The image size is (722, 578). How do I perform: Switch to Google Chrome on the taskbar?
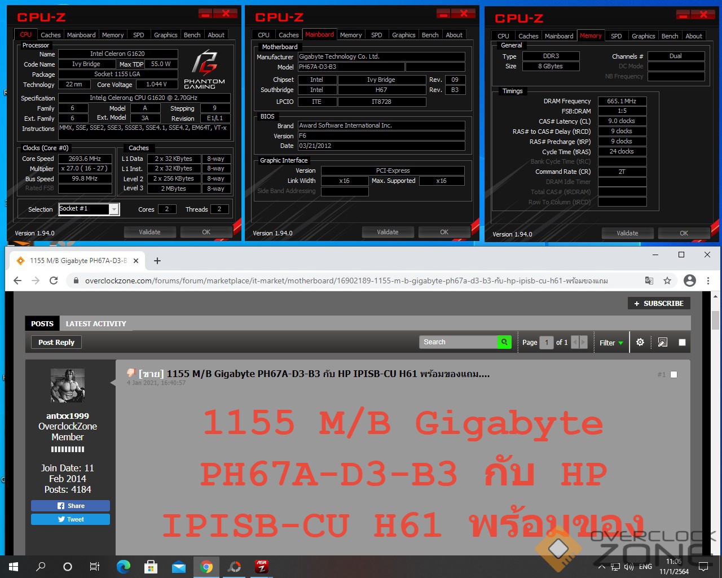pyautogui.click(x=206, y=567)
